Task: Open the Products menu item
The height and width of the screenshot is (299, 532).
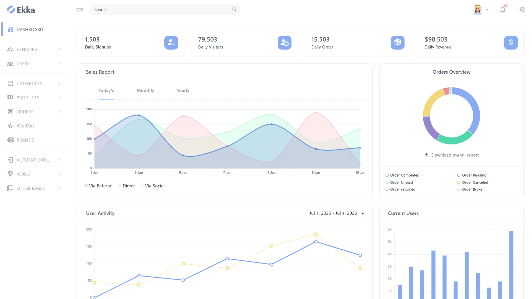Action: 35,97
